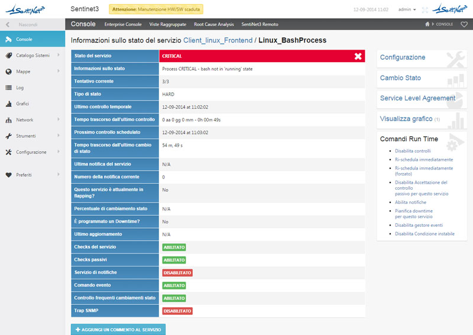Open SentiNet3 Remoto tab

[260, 24]
